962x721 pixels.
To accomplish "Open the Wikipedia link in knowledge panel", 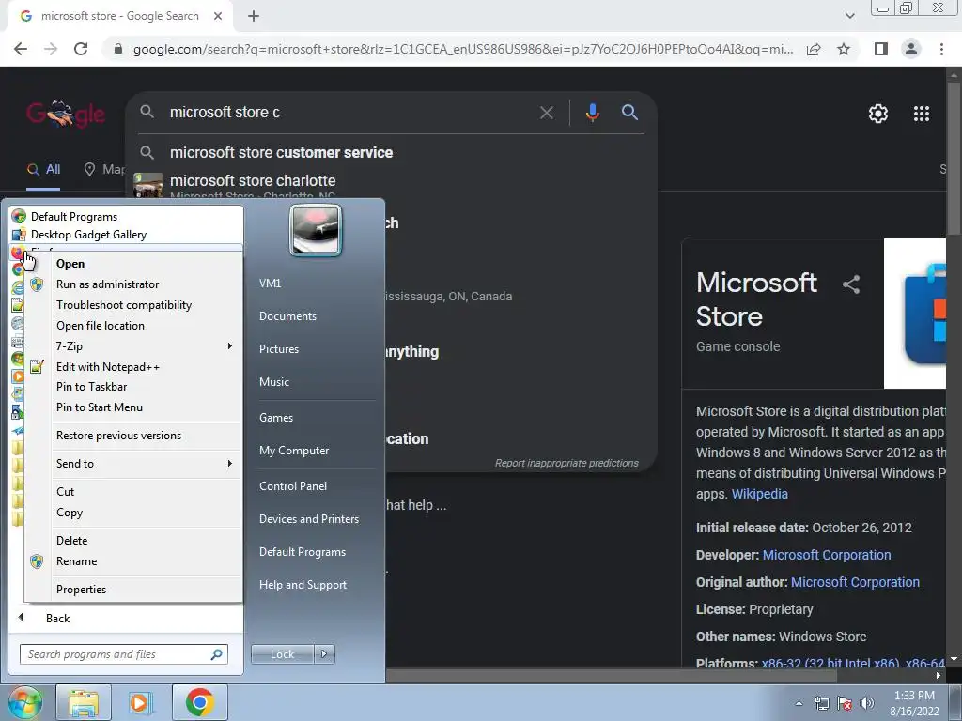I will click(759, 494).
